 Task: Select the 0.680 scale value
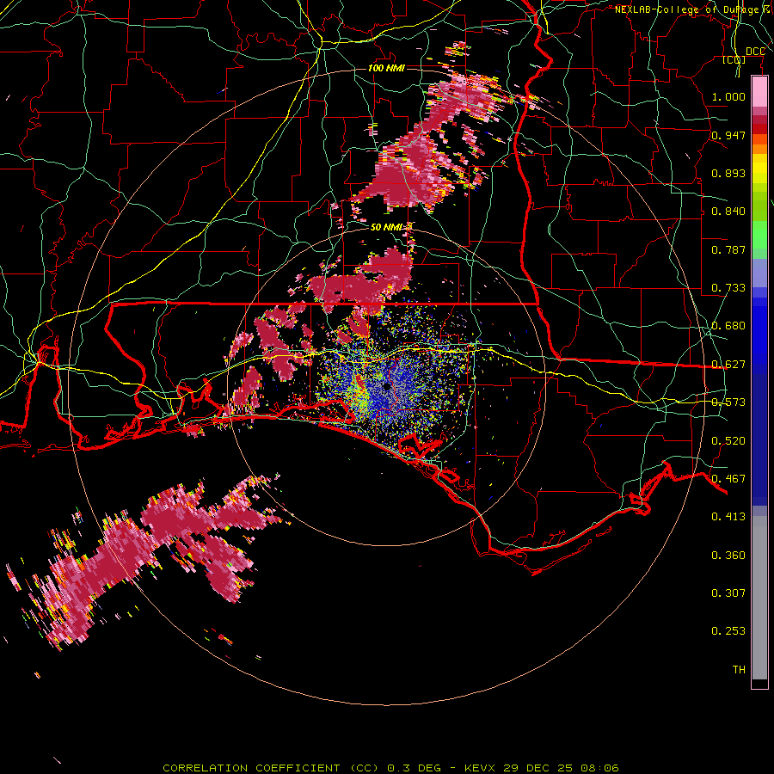728,326
